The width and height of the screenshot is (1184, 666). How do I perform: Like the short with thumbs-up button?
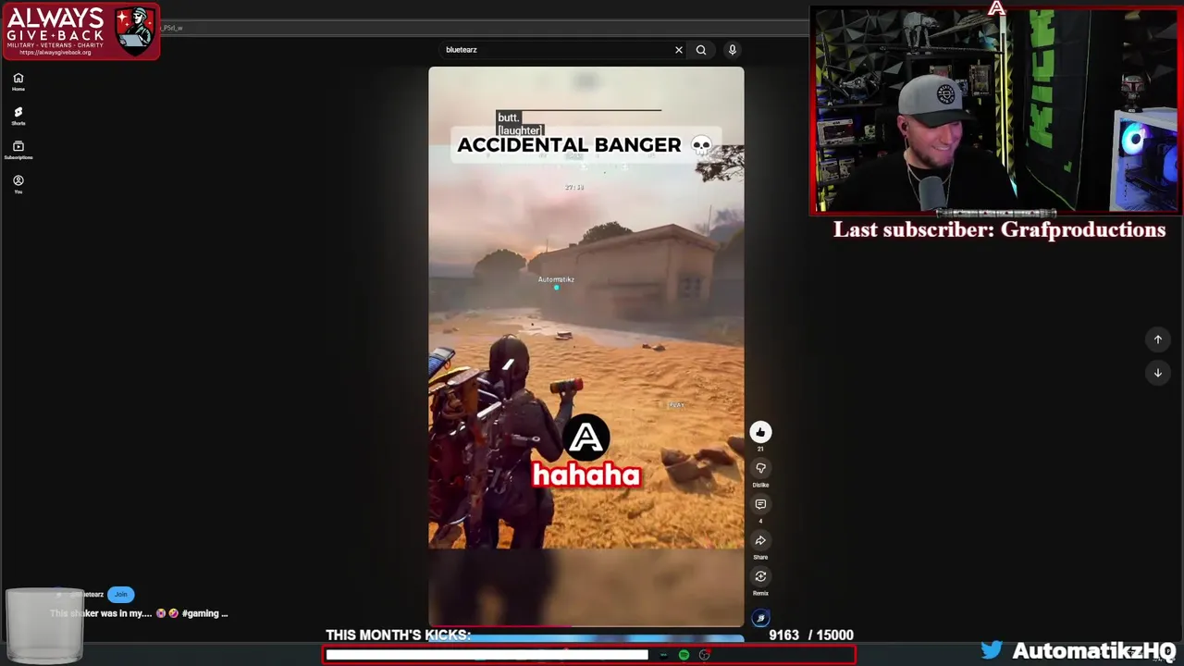tap(760, 432)
